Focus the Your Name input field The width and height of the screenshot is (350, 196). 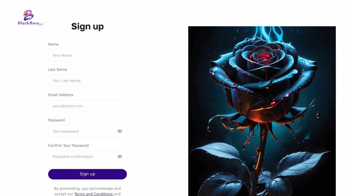point(87,55)
